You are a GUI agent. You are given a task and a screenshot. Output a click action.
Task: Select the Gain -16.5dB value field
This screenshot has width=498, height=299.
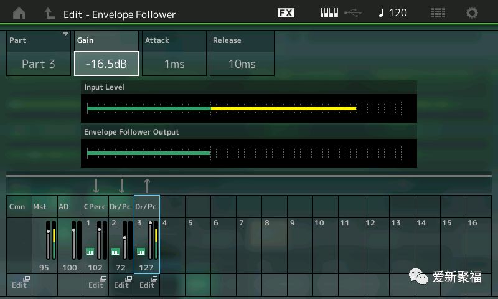point(106,64)
